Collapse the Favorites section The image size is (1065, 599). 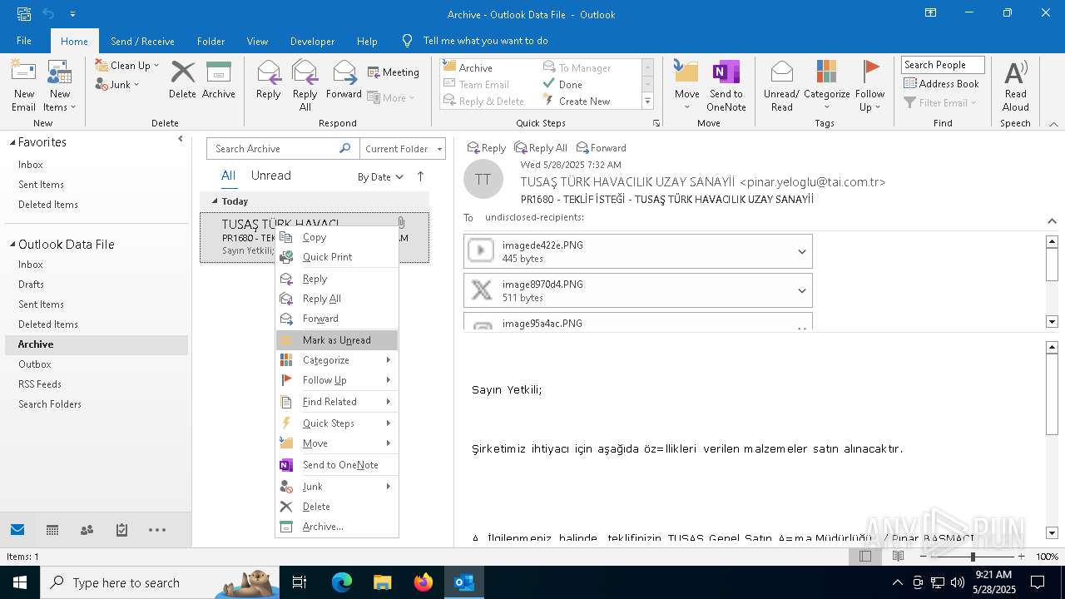point(12,142)
